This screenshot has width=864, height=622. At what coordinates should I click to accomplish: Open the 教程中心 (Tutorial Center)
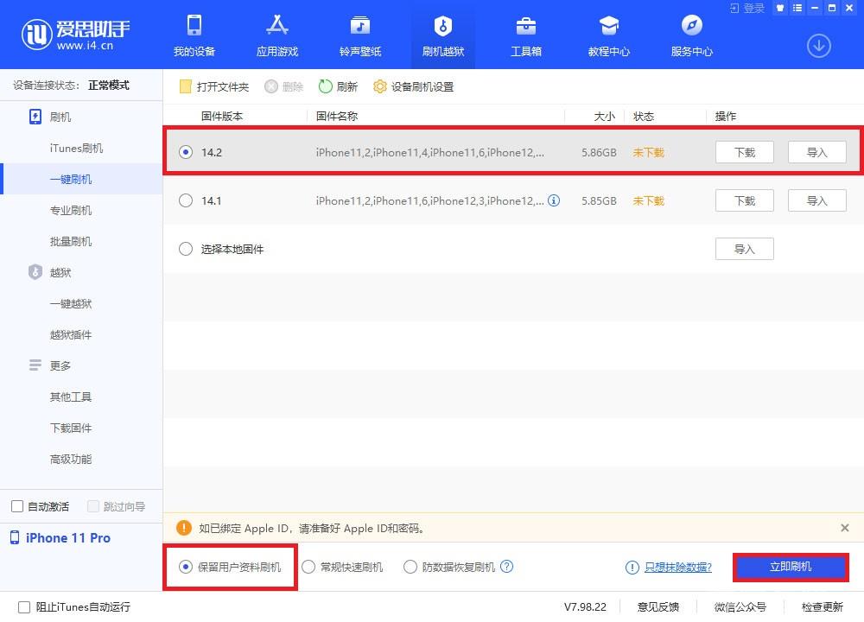click(608, 35)
